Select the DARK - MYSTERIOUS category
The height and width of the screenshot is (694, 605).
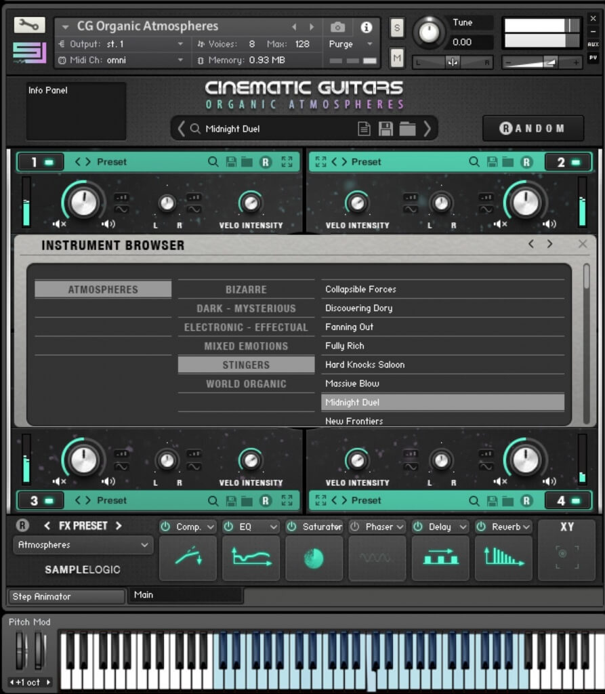[x=246, y=308]
